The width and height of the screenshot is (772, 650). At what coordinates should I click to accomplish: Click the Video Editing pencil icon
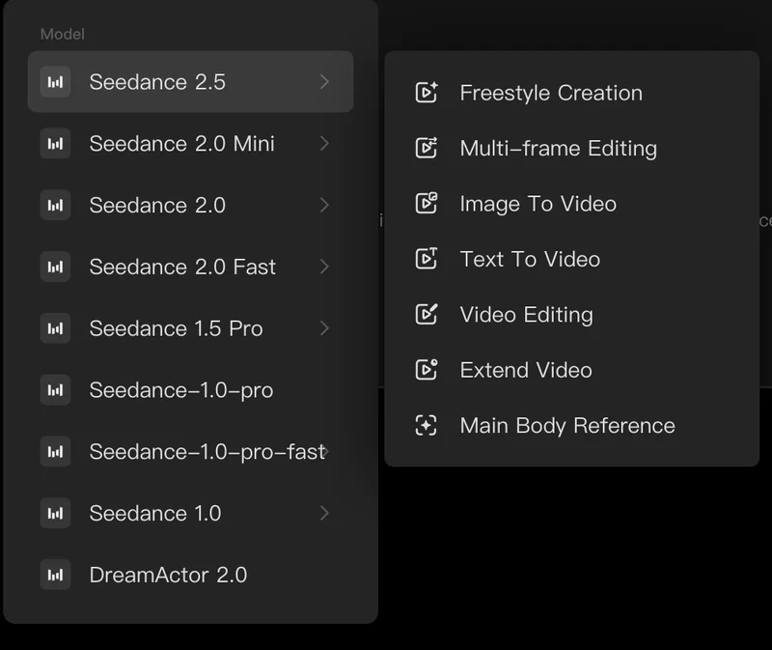coord(427,314)
